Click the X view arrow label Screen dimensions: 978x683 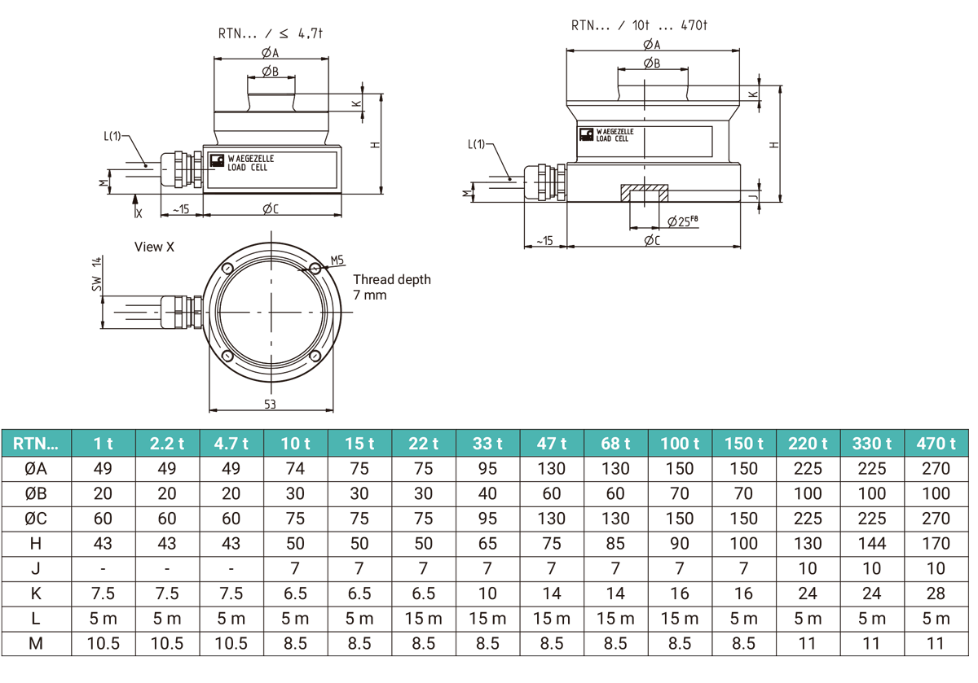point(139,213)
